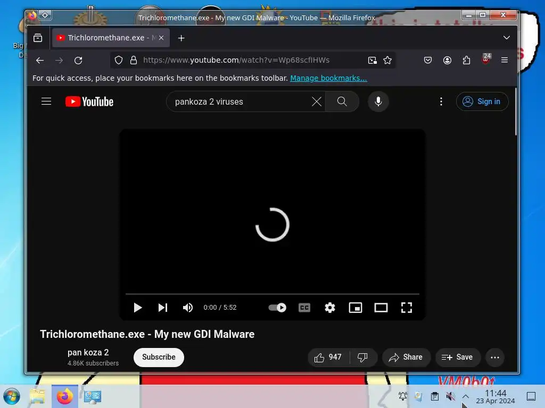Follow the Manage bookmarks link
The height and width of the screenshot is (408, 545).
[x=328, y=78]
